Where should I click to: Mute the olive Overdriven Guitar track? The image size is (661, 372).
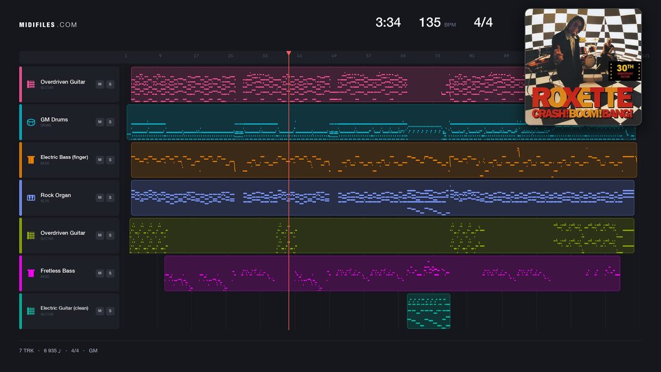(100, 236)
